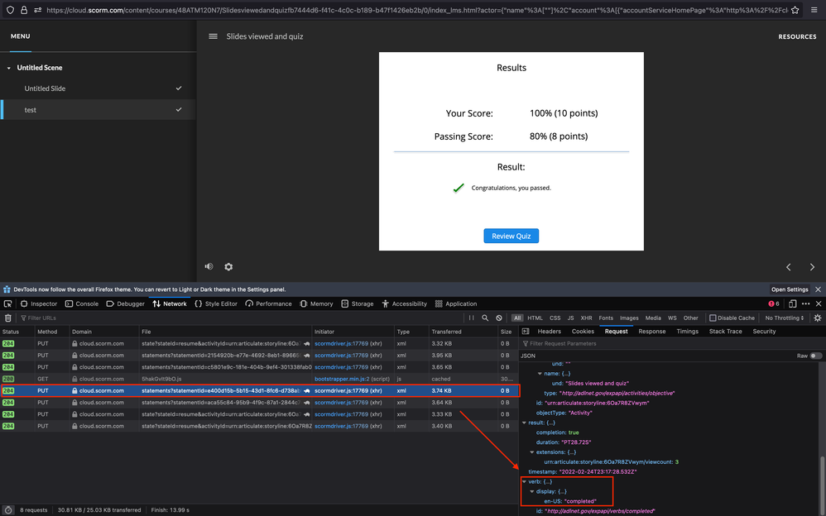Clear network requests with trash icon
The width and height of the screenshot is (826, 516).
pyautogui.click(x=8, y=318)
